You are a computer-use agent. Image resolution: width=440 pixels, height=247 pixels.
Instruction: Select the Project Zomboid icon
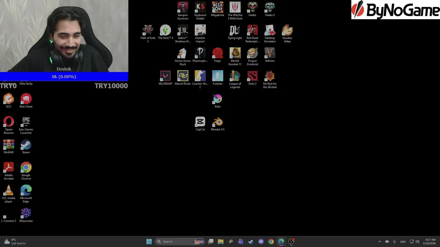[252, 57]
